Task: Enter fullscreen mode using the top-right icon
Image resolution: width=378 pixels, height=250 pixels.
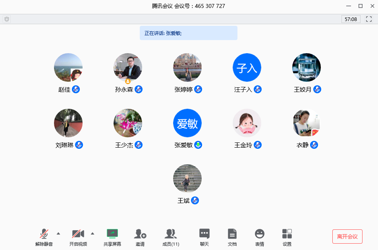Action: click(x=369, y=19)
